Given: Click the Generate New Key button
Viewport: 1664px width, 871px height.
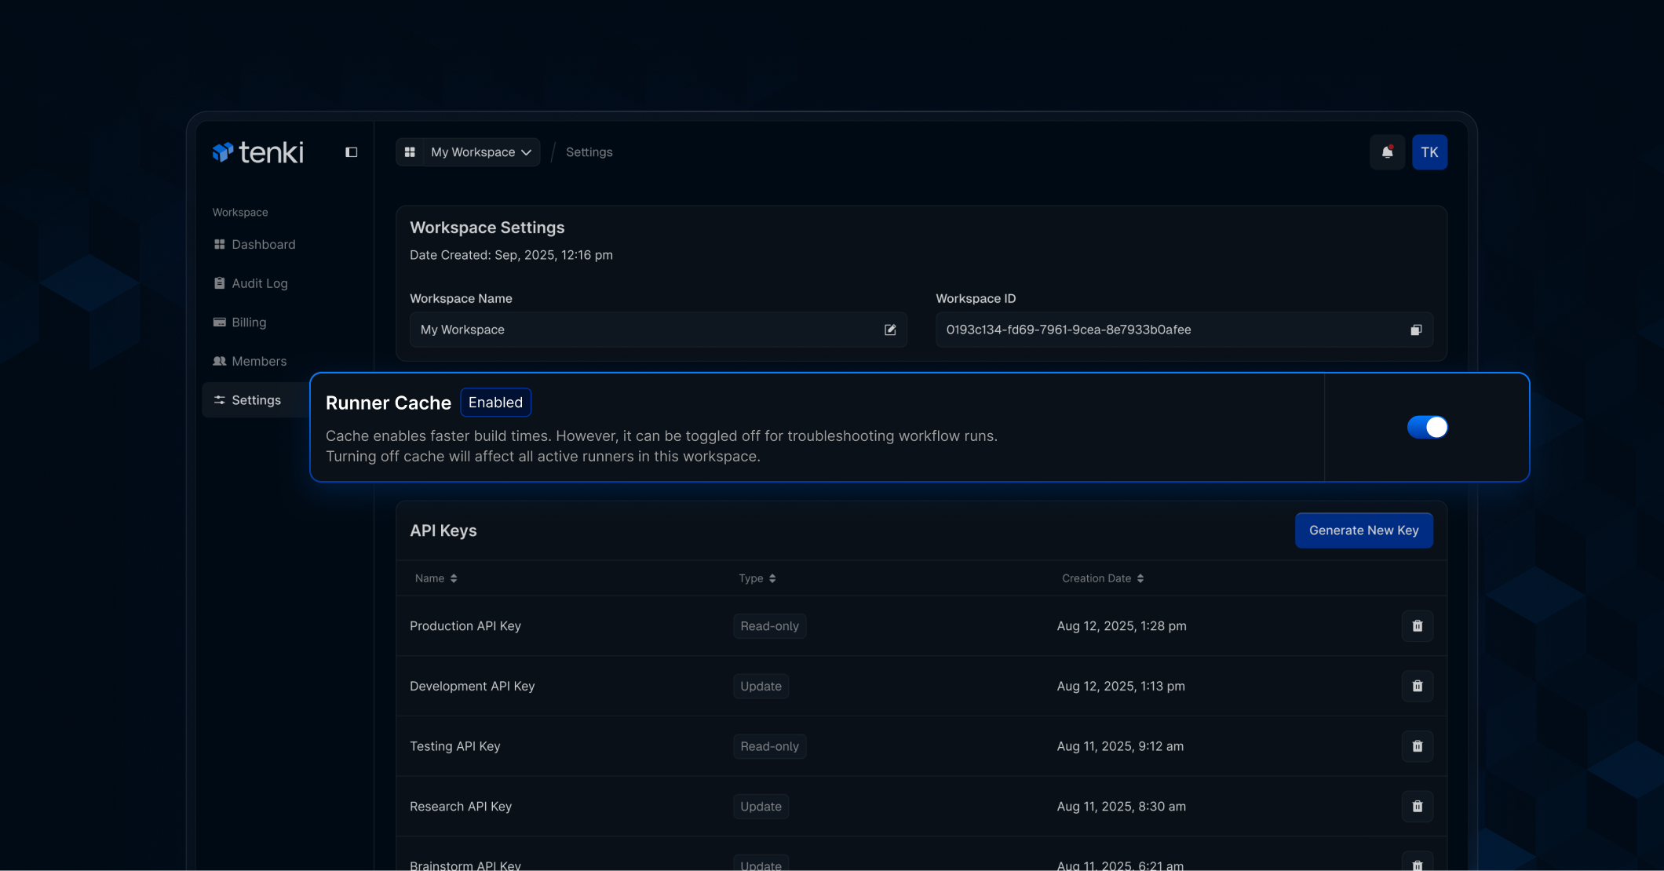Looking at the screenshot, I should point(1363,530).
